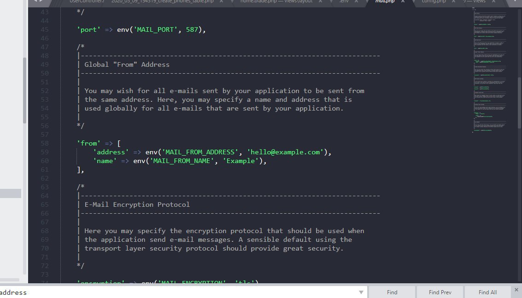This screenshot has width=522, height=298.
Task: Click the 'MAIL_FROM_NAME' string
Action: [182, 160]
